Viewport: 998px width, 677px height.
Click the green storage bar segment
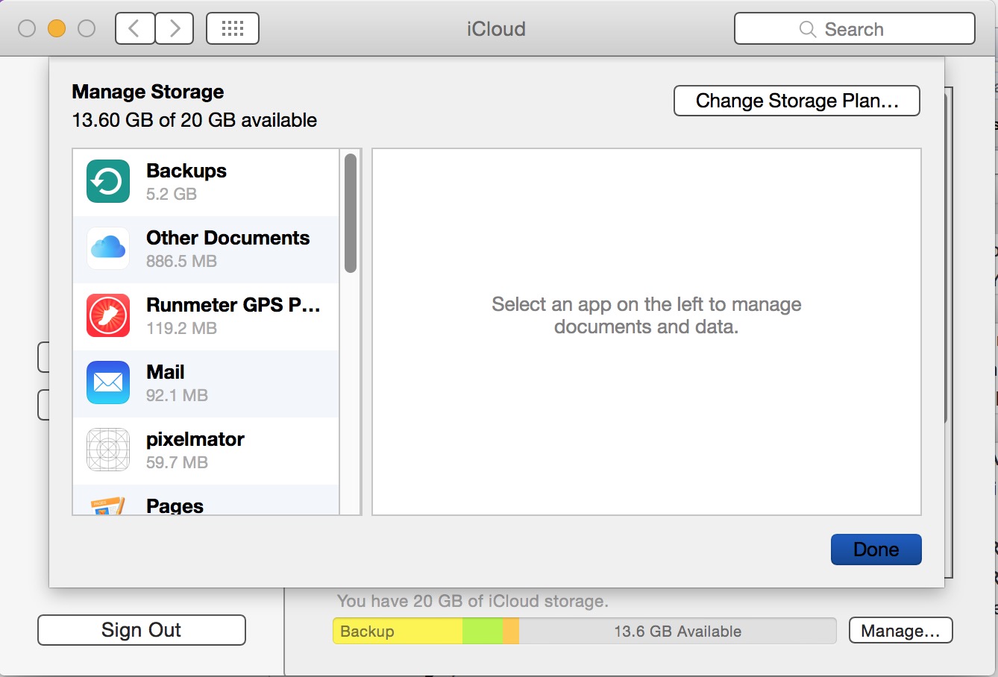483,631
